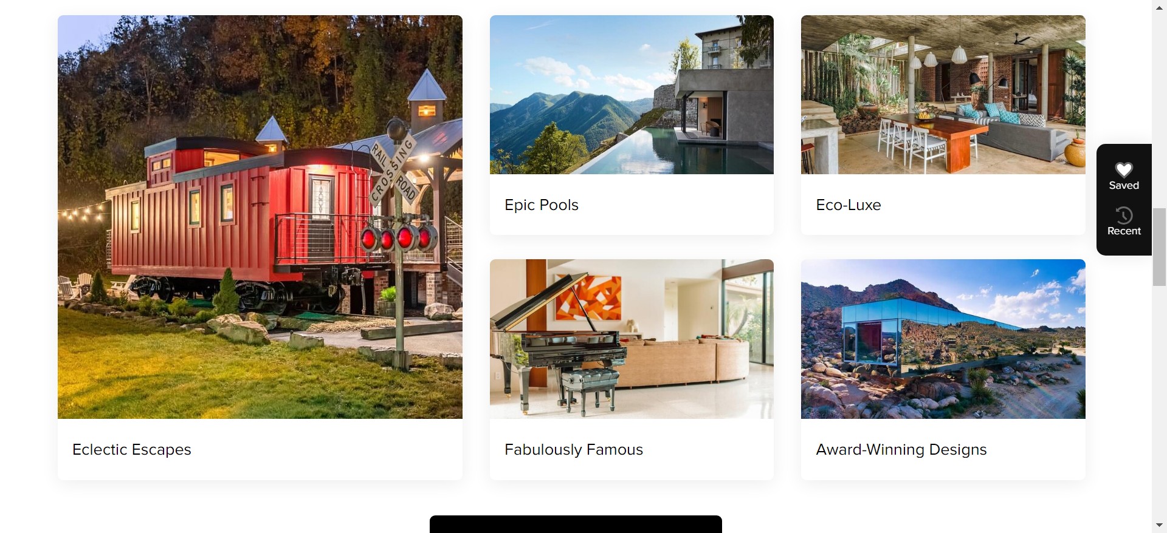Viewport: 1167px width, 533px height.
Task: Select the Fabulously Famous title link
Action: [574, 449]
